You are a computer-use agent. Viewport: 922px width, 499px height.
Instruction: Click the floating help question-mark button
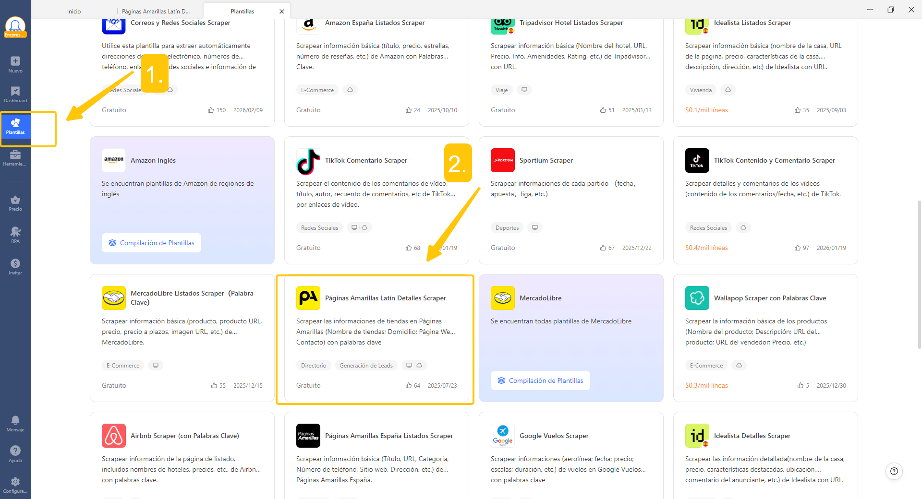[894, 471]
